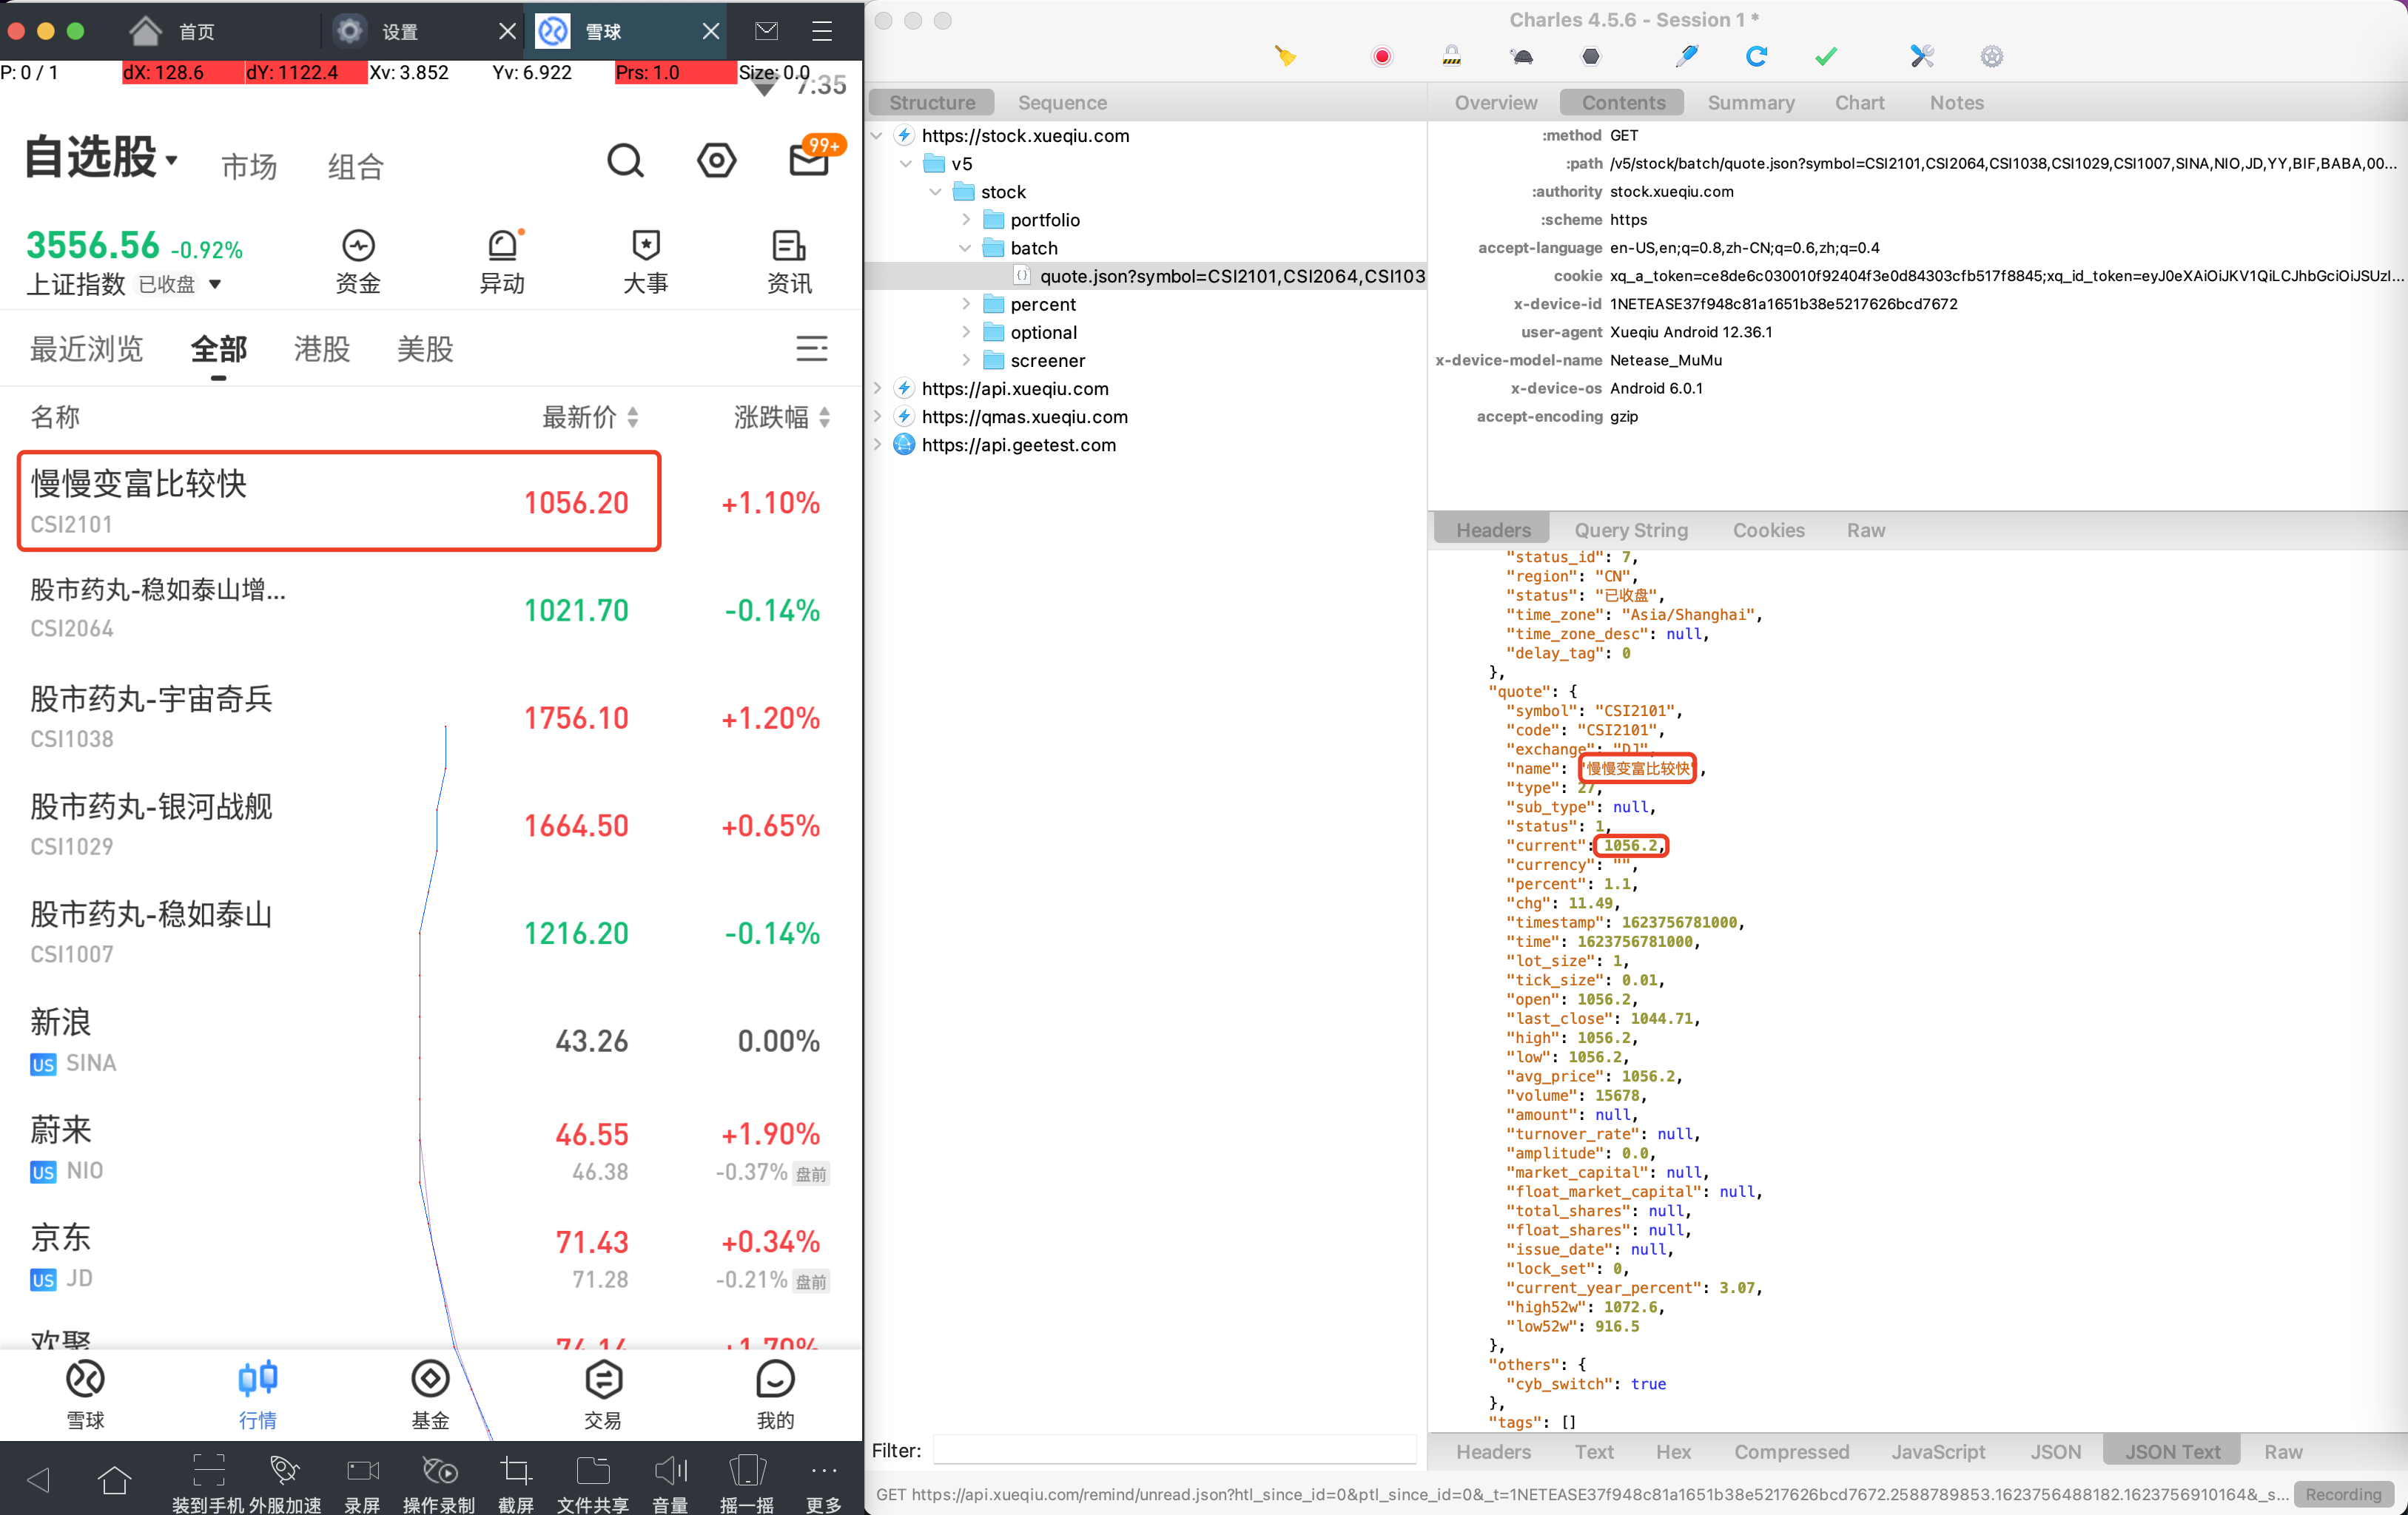Toggle breakpoints hexagon icon in Charles
This screenshot has width=2408, height=1515.
[1590, 56]
